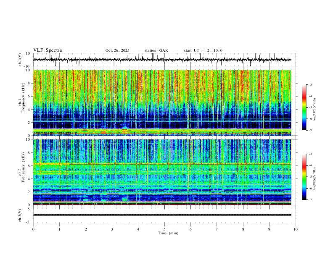Click the '4' tick on the Time axis
Viewport: 333px width, 257px height.
tap(138, 229)
